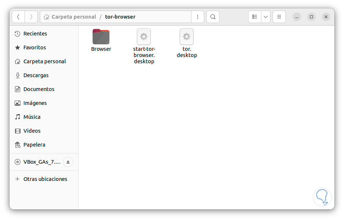Activate the search magnifier button
The width and height of the screenshot is (344, 220).
pyautogui.click(x=213, y=17)
